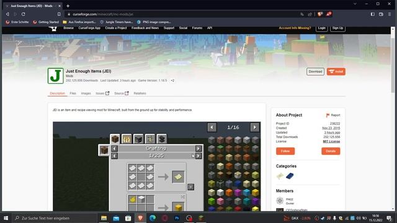Open search tabs chevron in title bar
The image size is (397, 223).
point(355,4)
